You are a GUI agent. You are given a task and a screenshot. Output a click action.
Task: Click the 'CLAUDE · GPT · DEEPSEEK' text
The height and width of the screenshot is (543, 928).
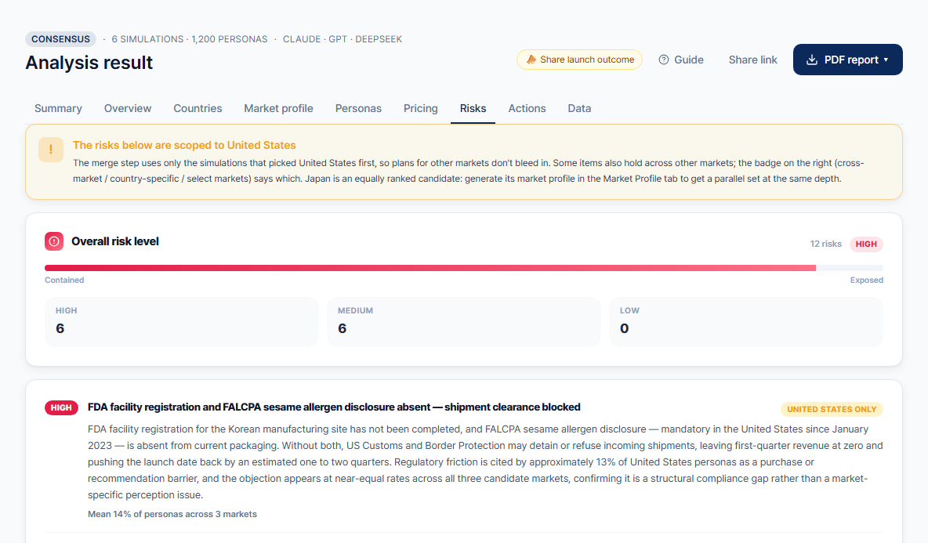(342, 39)
